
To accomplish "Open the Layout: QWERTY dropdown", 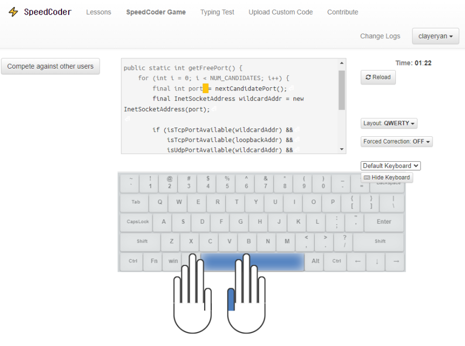I will click(x=389, y=123).
